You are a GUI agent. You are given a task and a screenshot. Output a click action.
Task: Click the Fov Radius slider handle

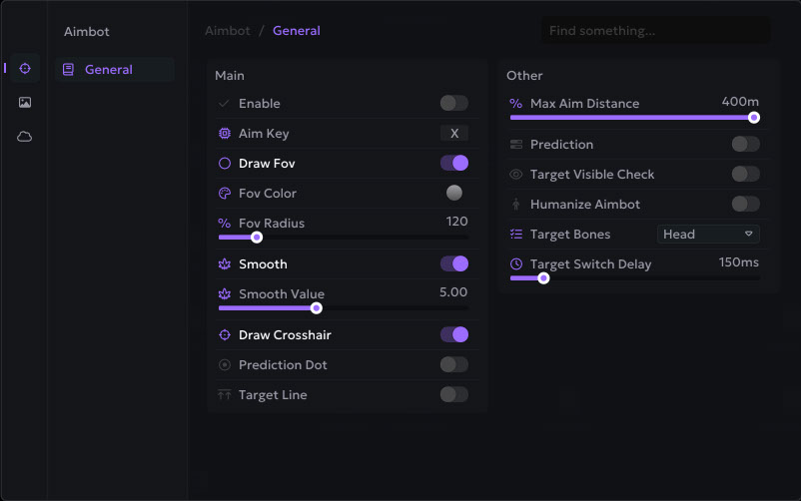[257, 238]
